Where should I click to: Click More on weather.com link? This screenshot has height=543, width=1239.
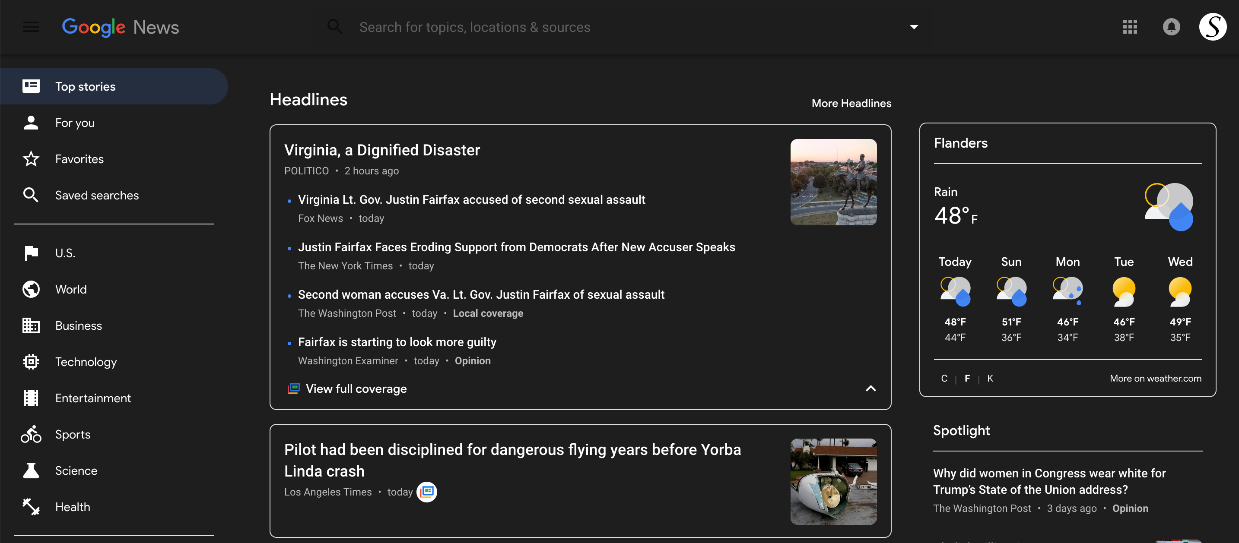coord(1155,378)
